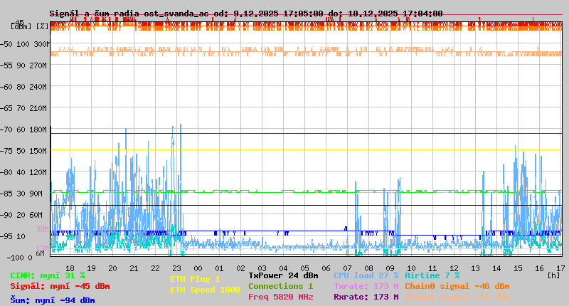Click the '[%]' axis unit label

[42, 26]
